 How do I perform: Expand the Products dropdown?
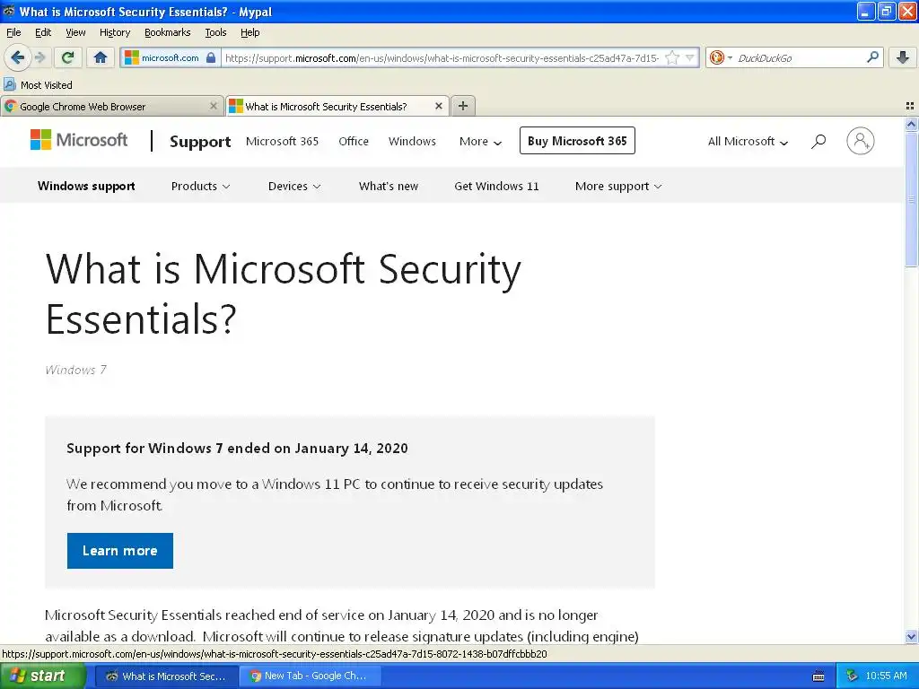click(x=200, y=187)
